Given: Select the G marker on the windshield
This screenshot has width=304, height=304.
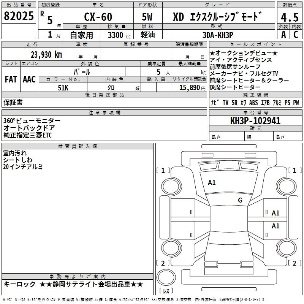Looking at the screenshot, I should (240, 200).
